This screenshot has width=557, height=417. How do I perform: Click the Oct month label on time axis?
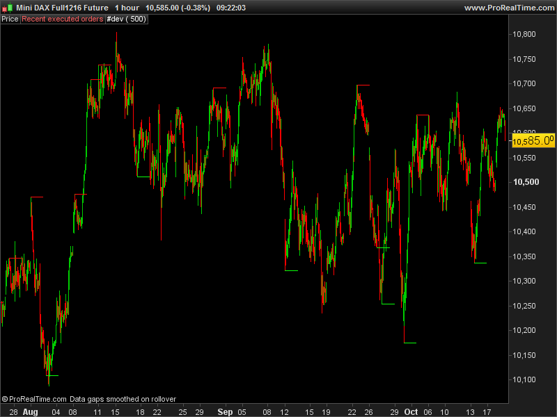coord(411,412)
